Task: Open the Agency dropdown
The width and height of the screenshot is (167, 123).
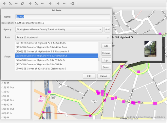Action: coord(59,29)
